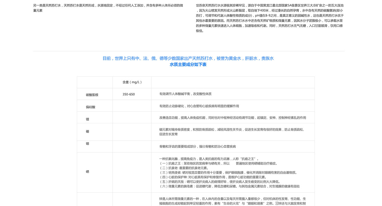Select the 偏硅酸 row label
The height and width of the screenshot is (206, 382).
point(91,107)
